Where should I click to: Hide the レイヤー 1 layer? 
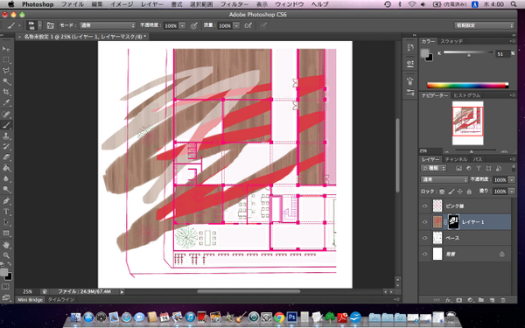click(x=425, y=222)
